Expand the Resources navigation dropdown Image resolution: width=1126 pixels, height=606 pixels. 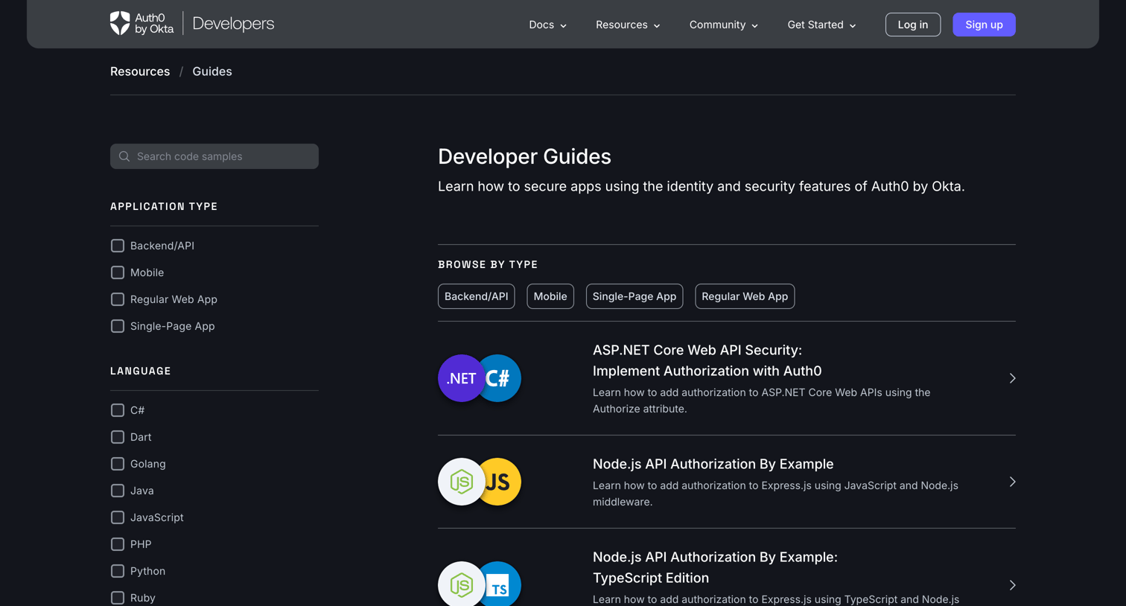(x=628, y=25)
